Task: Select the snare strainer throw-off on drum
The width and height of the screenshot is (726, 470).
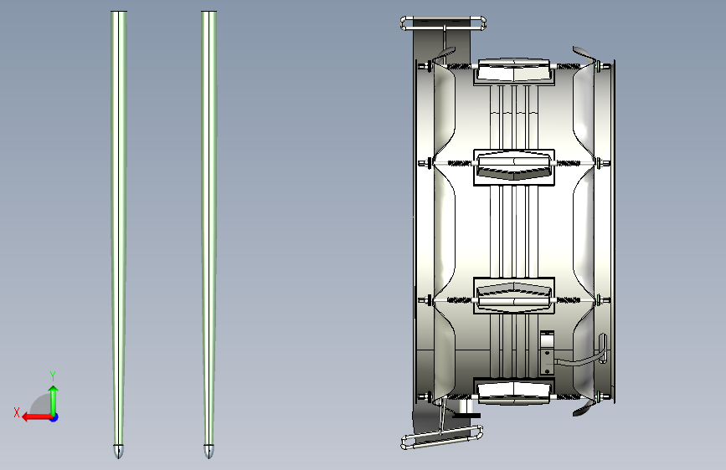Action: tap(547, 353)
